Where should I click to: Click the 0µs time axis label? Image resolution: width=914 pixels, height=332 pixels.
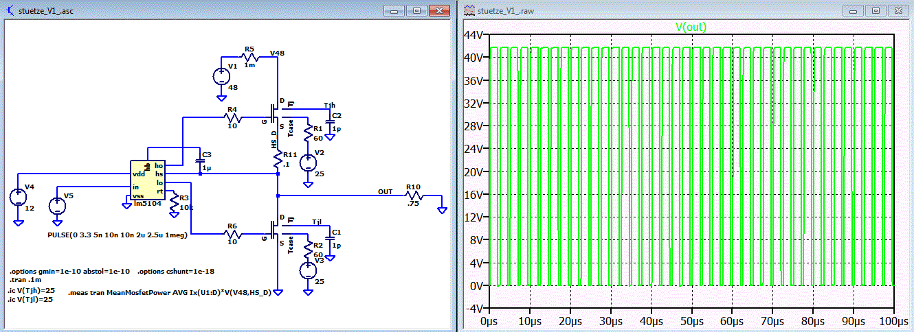coord(489,321)
